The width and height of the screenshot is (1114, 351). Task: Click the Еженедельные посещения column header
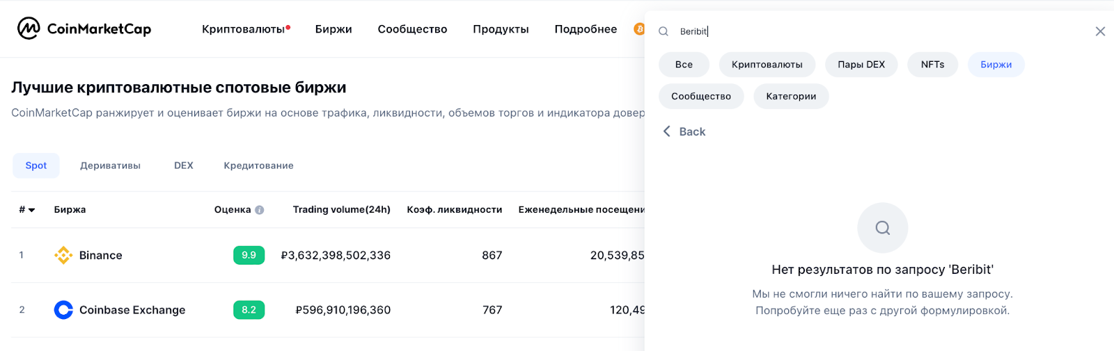[x=581, y=210]
